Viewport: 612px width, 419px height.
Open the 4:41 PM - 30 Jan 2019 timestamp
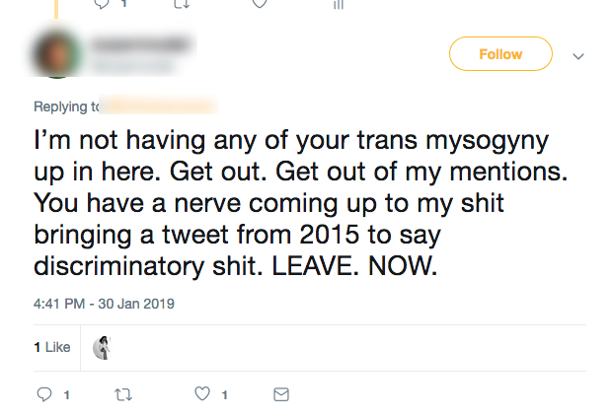pos(104,304)
